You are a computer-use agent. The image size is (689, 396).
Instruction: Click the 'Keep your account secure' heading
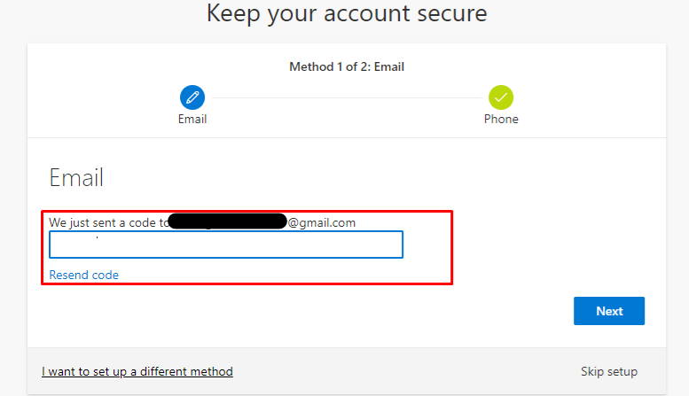(x=347, y=14)
